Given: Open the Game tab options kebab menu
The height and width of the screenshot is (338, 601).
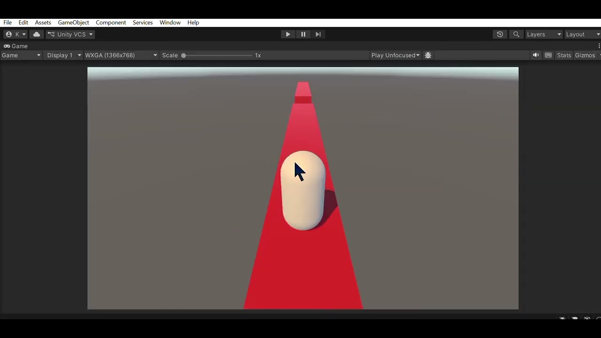Looking at the screenshot, I should [x=599, y=46].
